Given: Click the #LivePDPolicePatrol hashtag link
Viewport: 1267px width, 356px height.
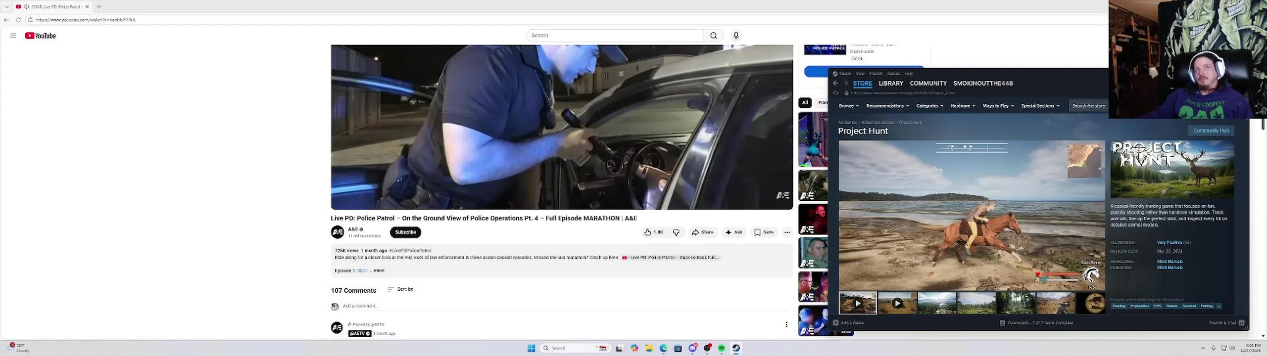Looking at the screenshot, I should pos(410,250).
